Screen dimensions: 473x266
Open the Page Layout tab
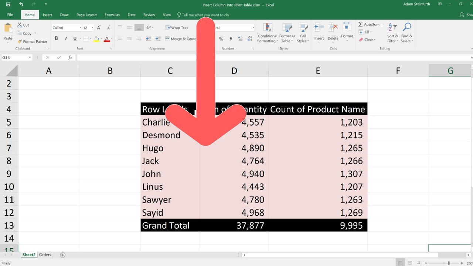(x=86, y=15)
